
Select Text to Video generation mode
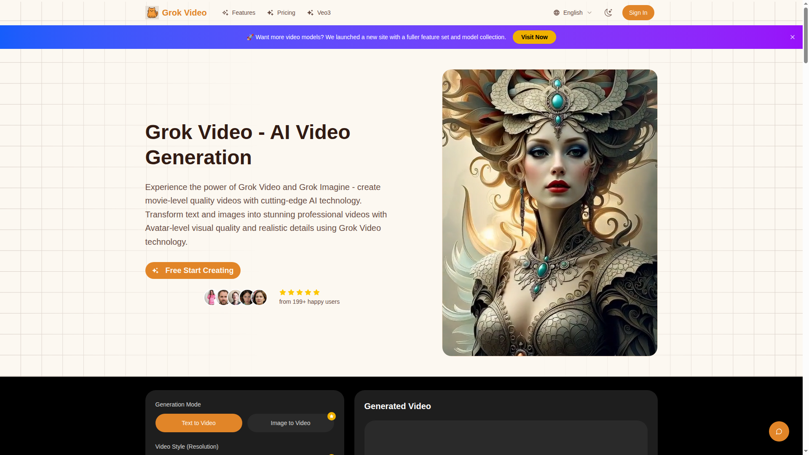tap(198, 423)
